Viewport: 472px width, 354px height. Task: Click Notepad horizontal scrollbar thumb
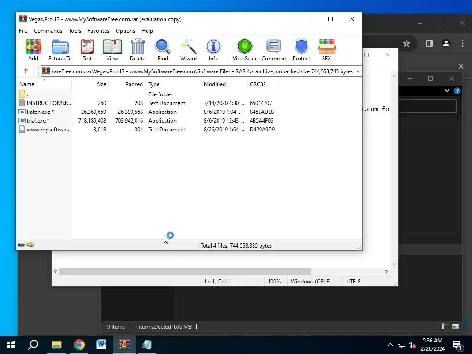point(185,272)
